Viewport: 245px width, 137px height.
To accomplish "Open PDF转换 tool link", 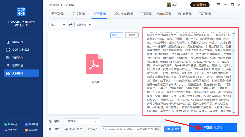I will point(11,124).
